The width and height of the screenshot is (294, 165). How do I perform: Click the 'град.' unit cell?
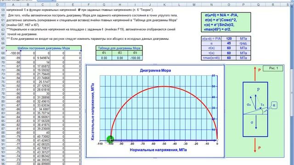point(243,43)
